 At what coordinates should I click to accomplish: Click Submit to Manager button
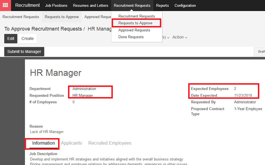tap(24, 51)
